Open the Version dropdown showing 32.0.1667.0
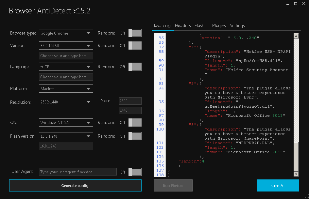 point(65,45)
